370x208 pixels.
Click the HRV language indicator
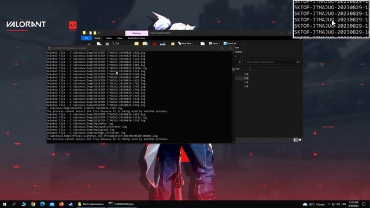pos(344,204)
